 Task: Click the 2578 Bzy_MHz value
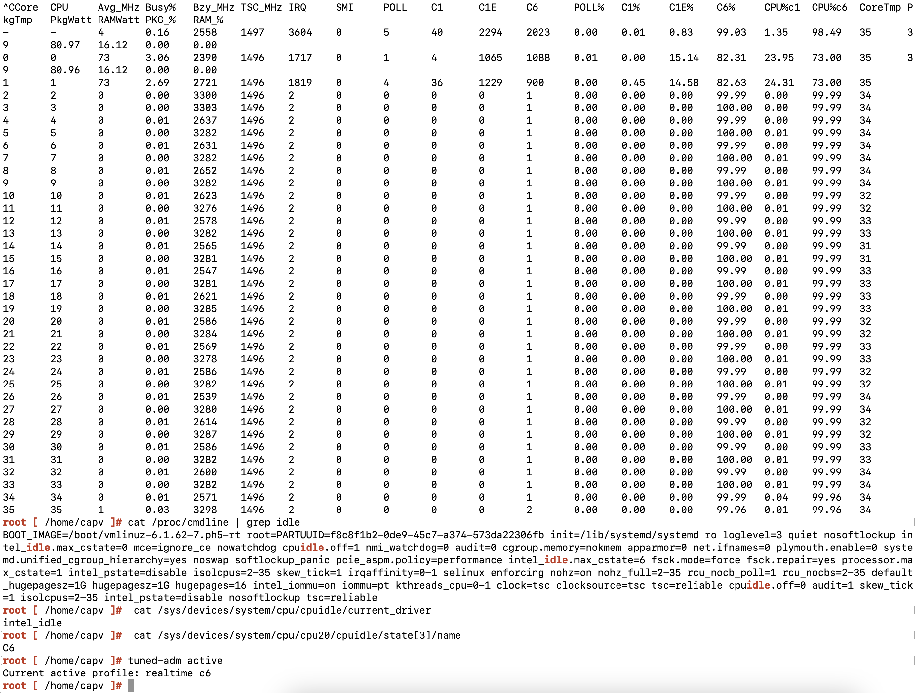(x=205, y=221)
